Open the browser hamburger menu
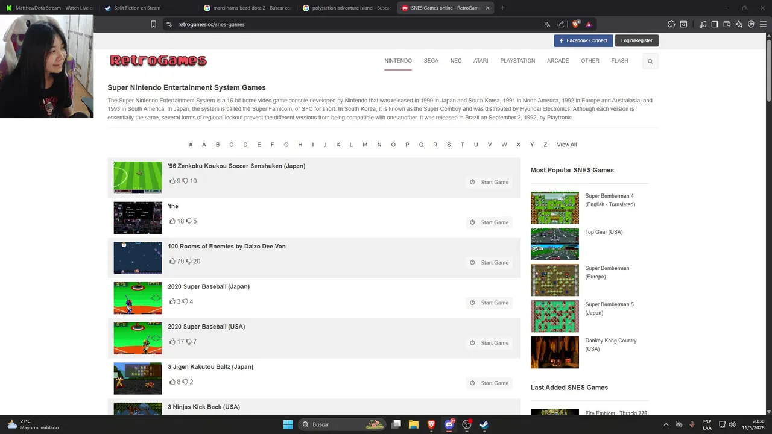Image resolution: width=772 pixels, height=434 pixels. pyautogui.click(x=763, y=24)
